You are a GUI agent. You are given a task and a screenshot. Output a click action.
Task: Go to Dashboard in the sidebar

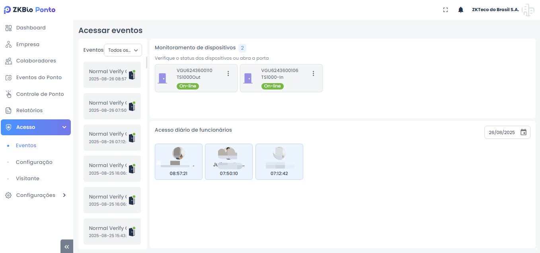point(31,28)
